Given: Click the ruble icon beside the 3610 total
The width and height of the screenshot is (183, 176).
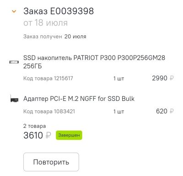Looking at the screenshot, I should [x=48, y=135].
